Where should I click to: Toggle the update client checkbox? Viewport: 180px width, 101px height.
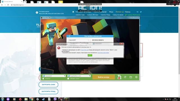click(68, 79)
